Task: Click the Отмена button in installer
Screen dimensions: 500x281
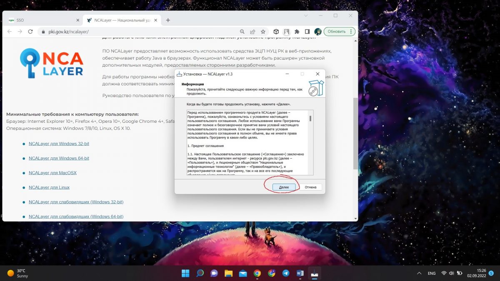Action: pyautogui.click(x=310, y=187)
